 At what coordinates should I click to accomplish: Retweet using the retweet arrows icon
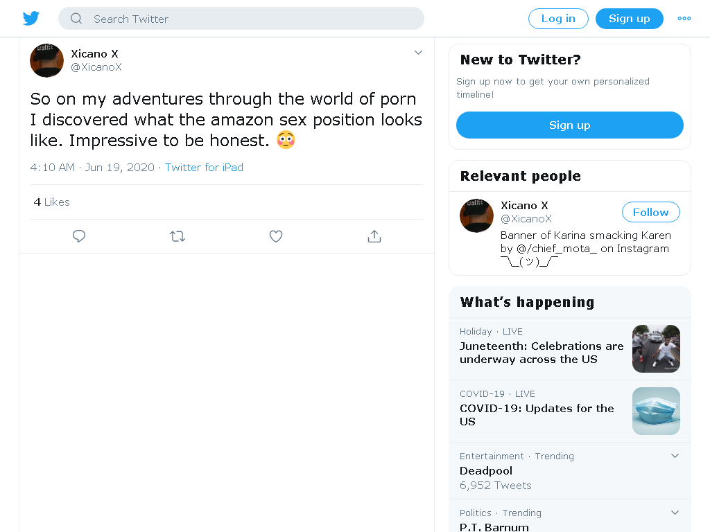coord(177,236)
